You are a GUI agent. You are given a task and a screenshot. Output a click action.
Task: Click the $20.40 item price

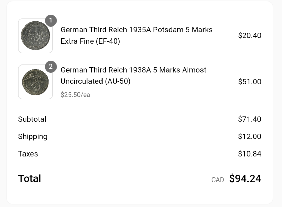[x=250, y=35]
